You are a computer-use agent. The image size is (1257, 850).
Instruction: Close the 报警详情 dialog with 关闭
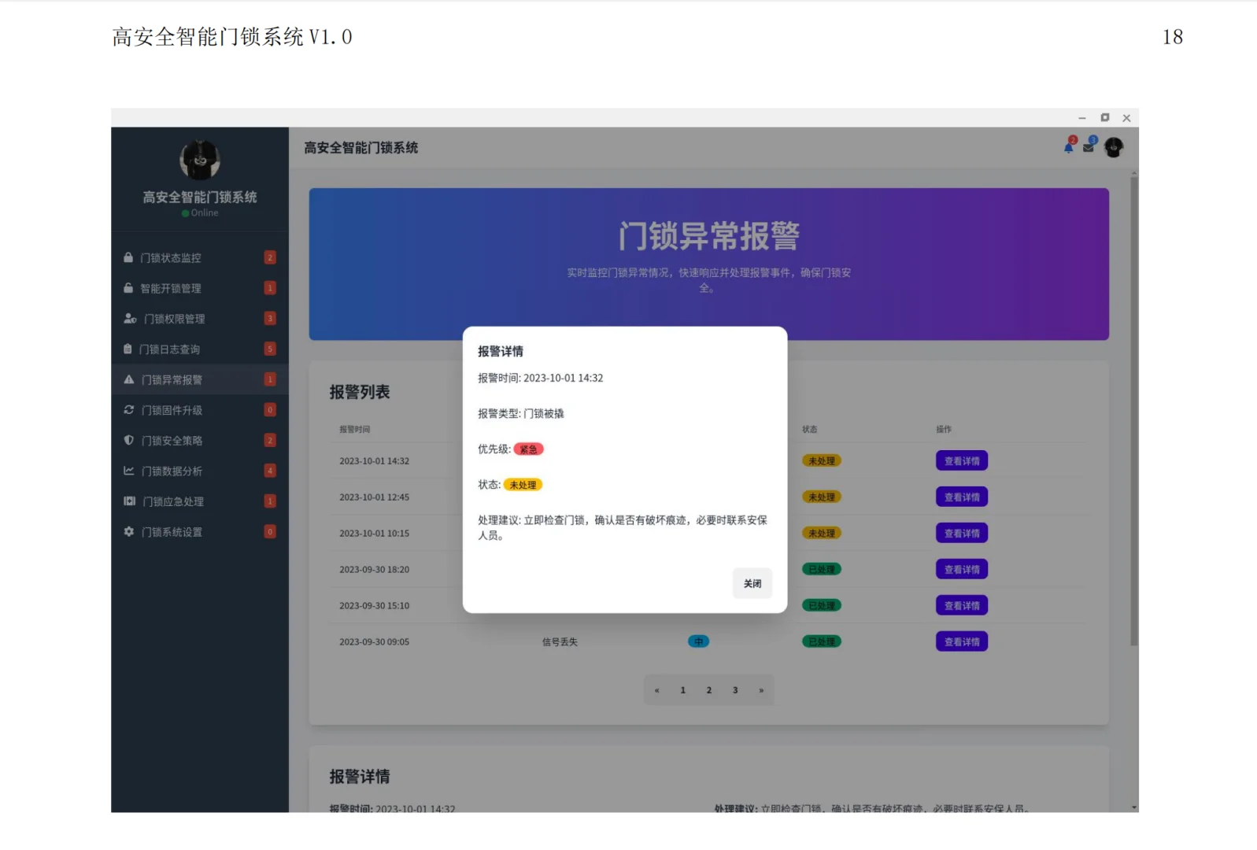(x=752, y=583)
